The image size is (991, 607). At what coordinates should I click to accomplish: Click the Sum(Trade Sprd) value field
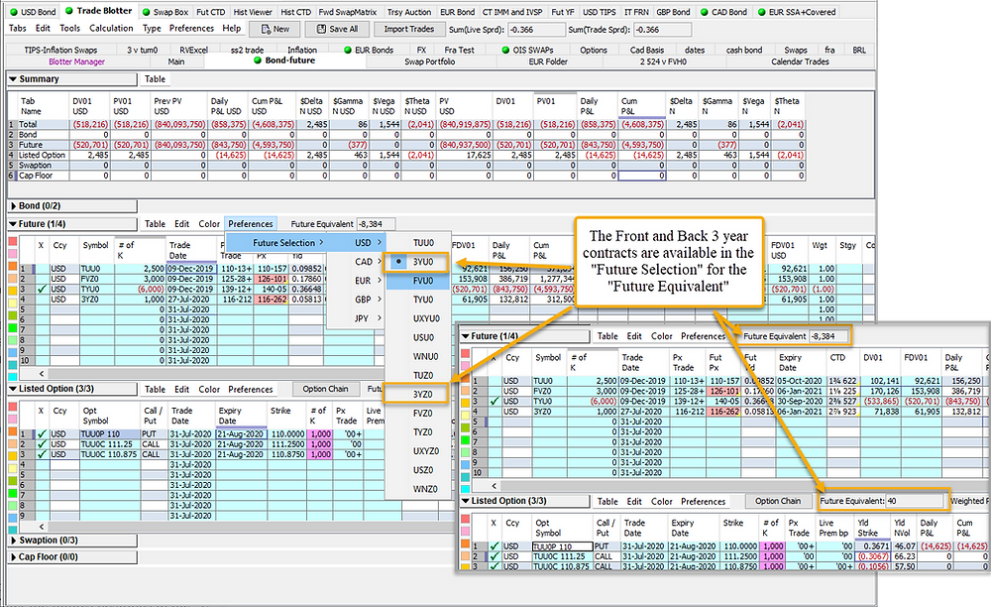(x=662, y=30)
